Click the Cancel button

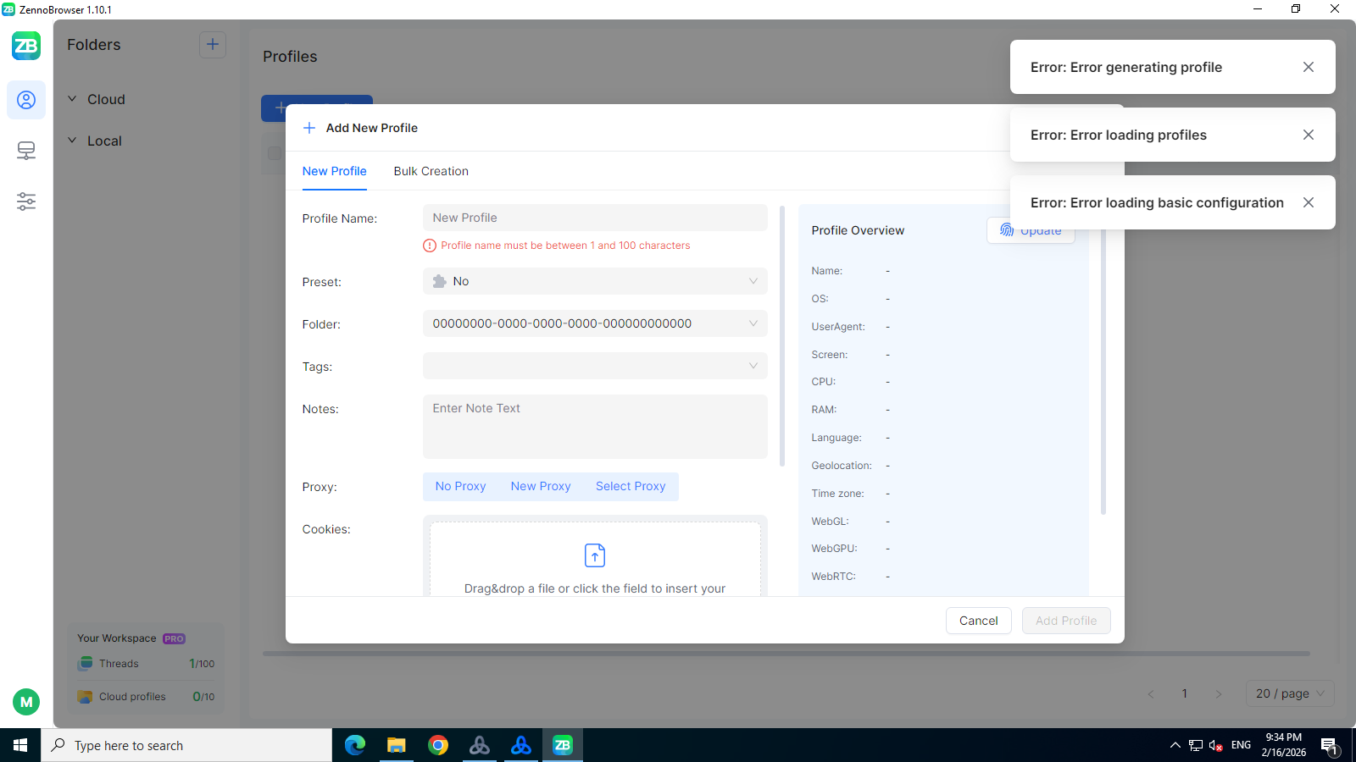pyautogui.click(x=978, y=621)
